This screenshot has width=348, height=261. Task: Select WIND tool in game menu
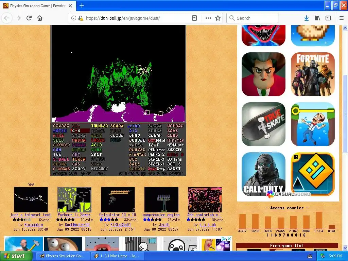click(x=135, y=126)
